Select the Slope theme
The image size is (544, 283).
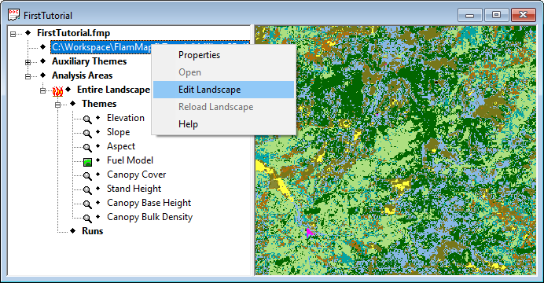click(118, 132)
